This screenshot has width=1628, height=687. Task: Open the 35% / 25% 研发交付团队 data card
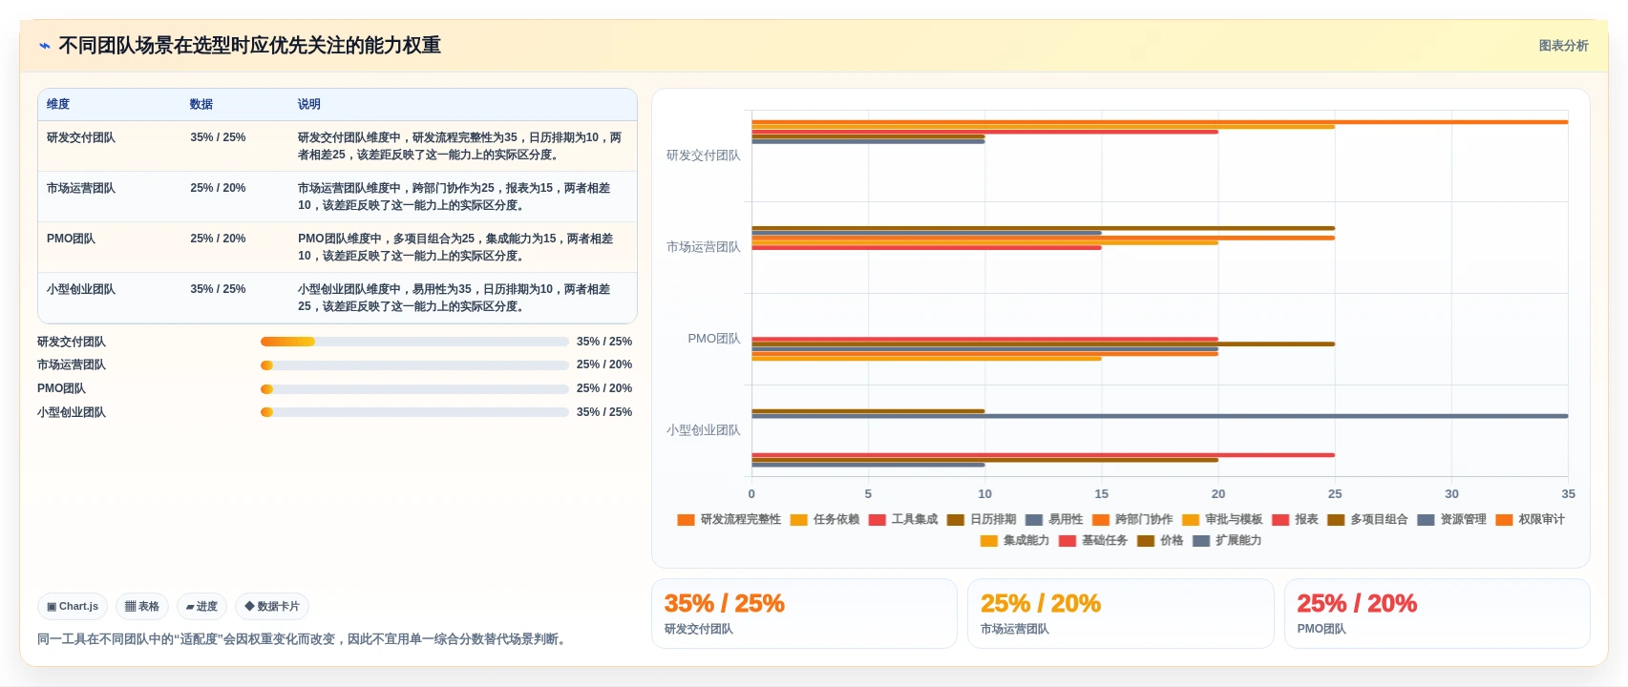[x=804, y=614]
